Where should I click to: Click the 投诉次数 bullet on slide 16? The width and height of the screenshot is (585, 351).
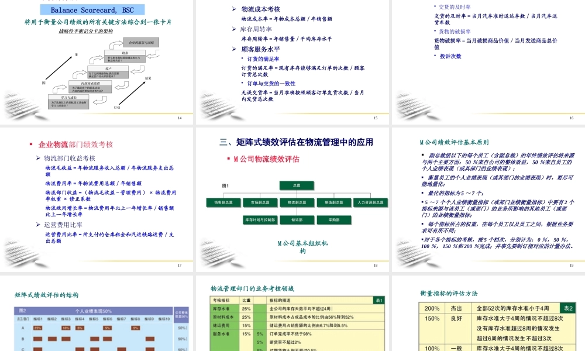click(x=450, y=56)
